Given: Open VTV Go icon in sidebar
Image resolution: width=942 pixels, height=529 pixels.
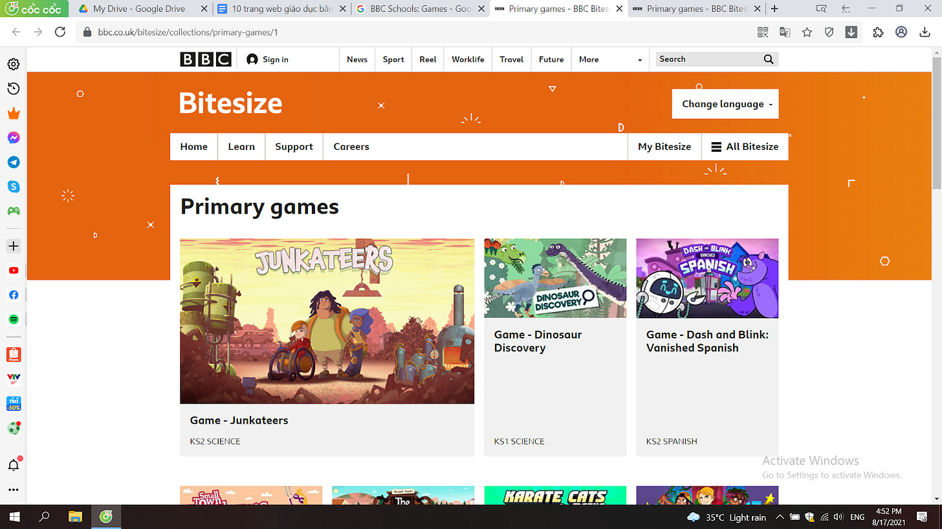Looking at the screenshot, I should pyautogui.click(x=14, y=379).
